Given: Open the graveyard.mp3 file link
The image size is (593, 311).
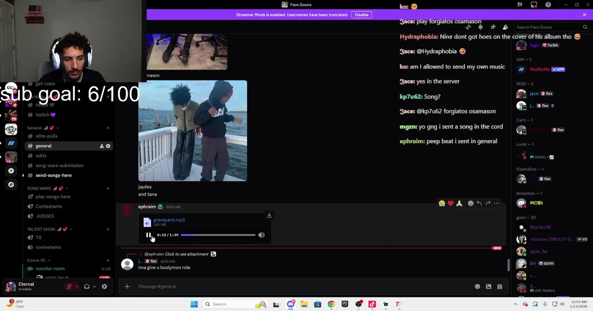Looking at the screenshot, I should 169,220.
